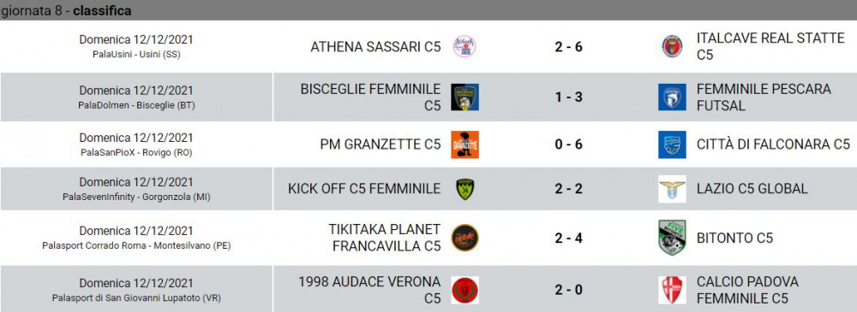Select the Femminile Pescara Futsal blue logo
This screenshot has width=857, height=312.
click(672, 97)
